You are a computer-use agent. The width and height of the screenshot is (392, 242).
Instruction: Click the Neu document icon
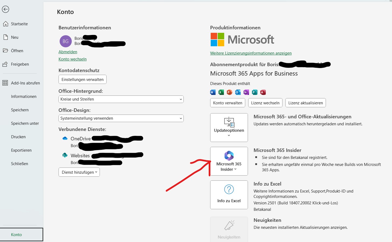5,37
